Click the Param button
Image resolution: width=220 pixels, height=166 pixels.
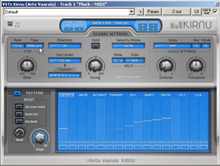[x=153, y=12]
